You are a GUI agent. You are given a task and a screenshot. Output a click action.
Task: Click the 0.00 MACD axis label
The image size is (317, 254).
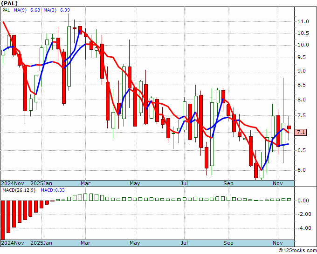point(303,201)
